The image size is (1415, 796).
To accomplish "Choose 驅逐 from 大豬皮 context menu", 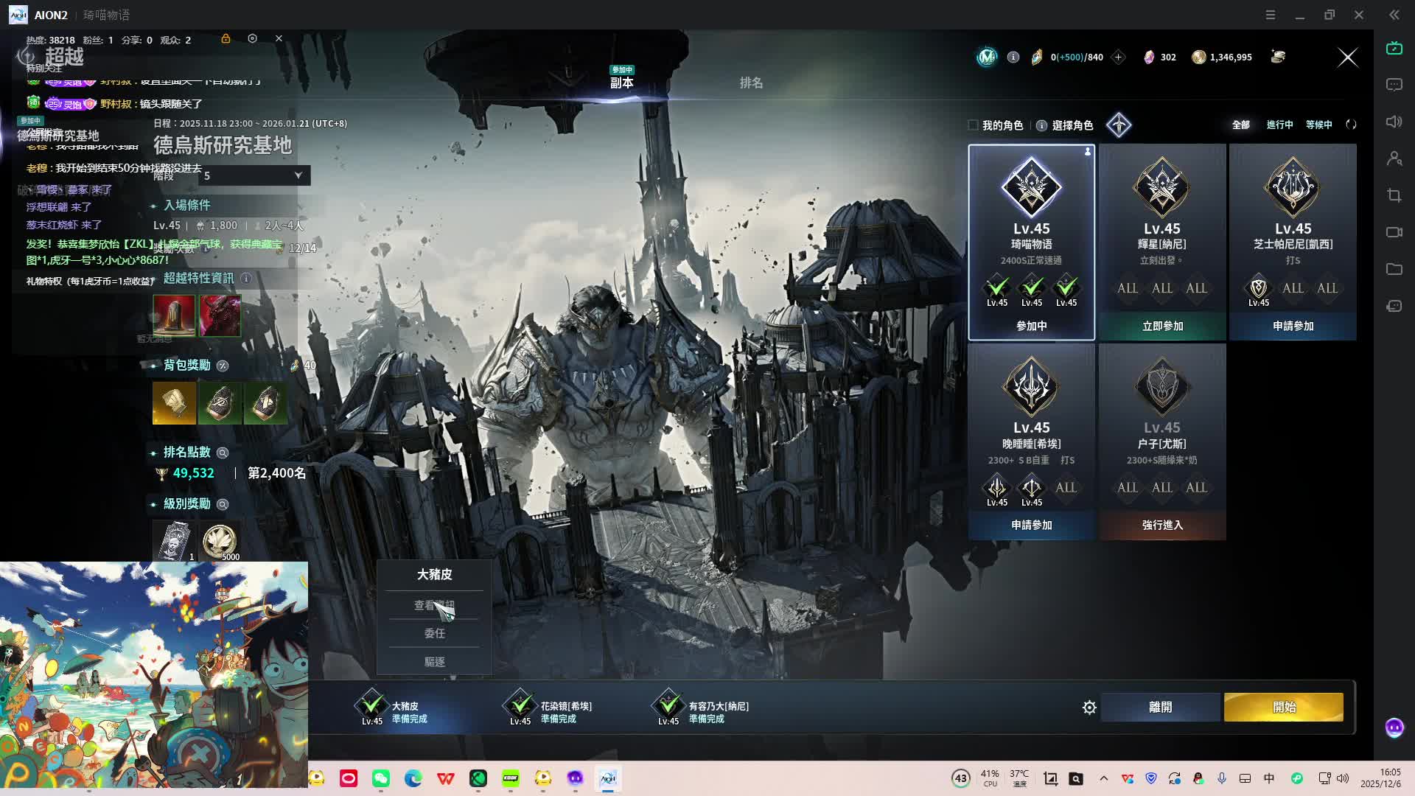I will [x=434, y=662].
